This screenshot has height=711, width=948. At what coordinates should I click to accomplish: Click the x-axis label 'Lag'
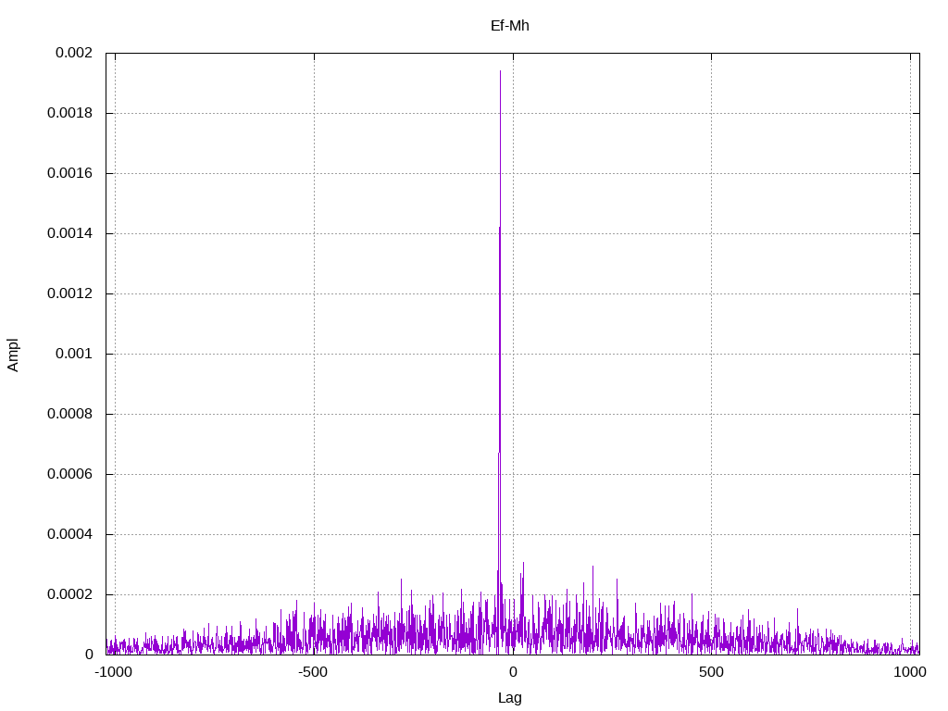tap(510, 698)
